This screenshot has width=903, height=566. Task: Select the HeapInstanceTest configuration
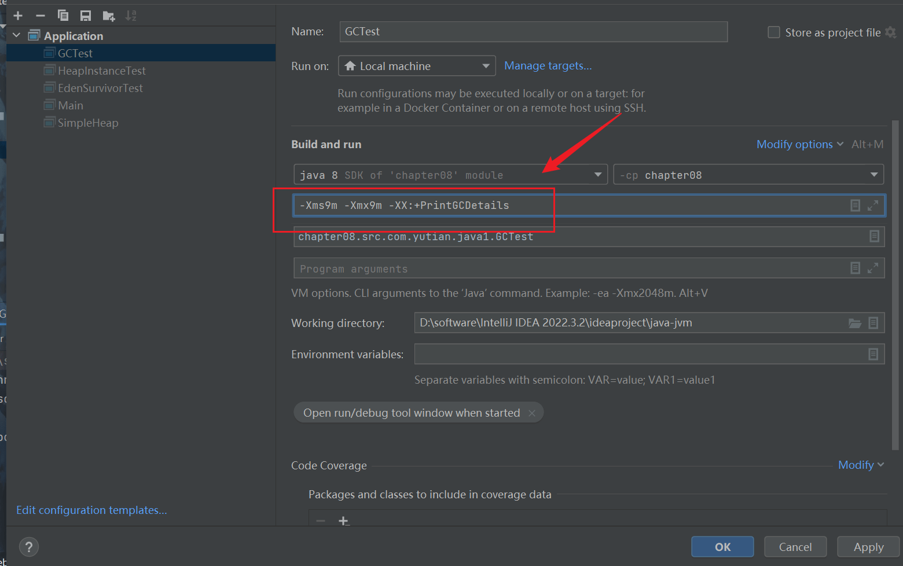pos(101,71)
